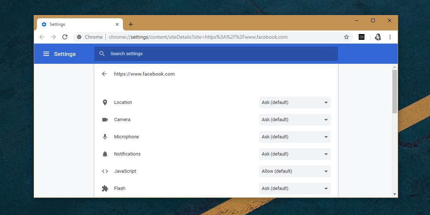The width and height of the screenshot is (430, 215).
Task: Click the scrollbar up arrow
Action: [395, 67]
